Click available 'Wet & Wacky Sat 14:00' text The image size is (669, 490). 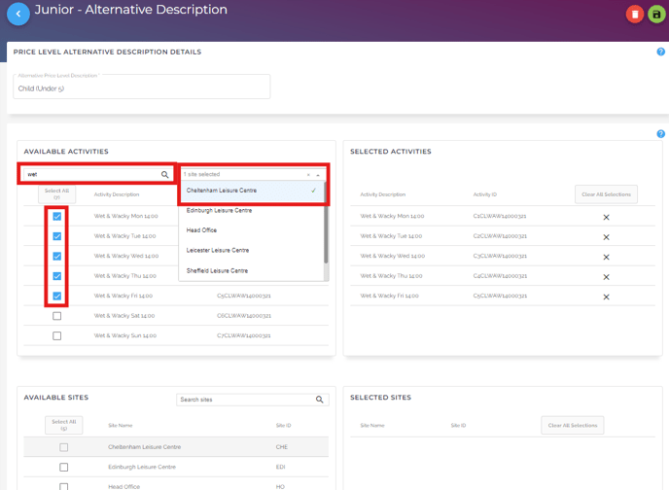pos(124,316)
